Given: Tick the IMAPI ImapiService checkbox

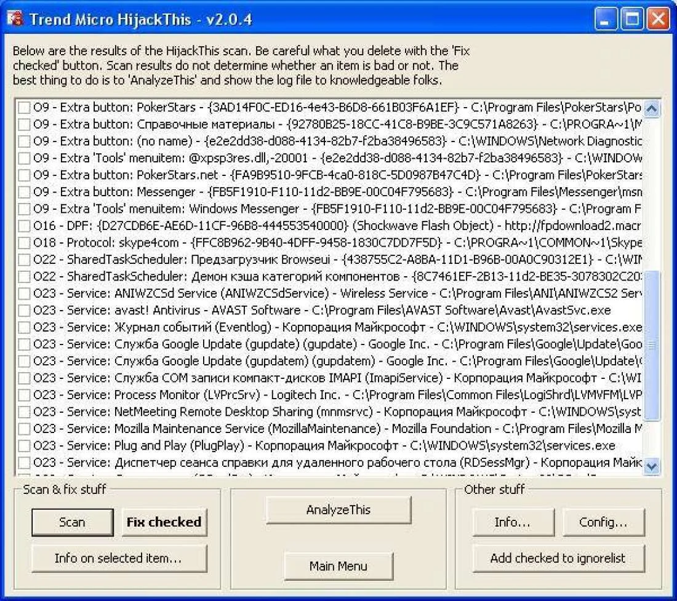Looking at the screenshot, I should (24, 378).
